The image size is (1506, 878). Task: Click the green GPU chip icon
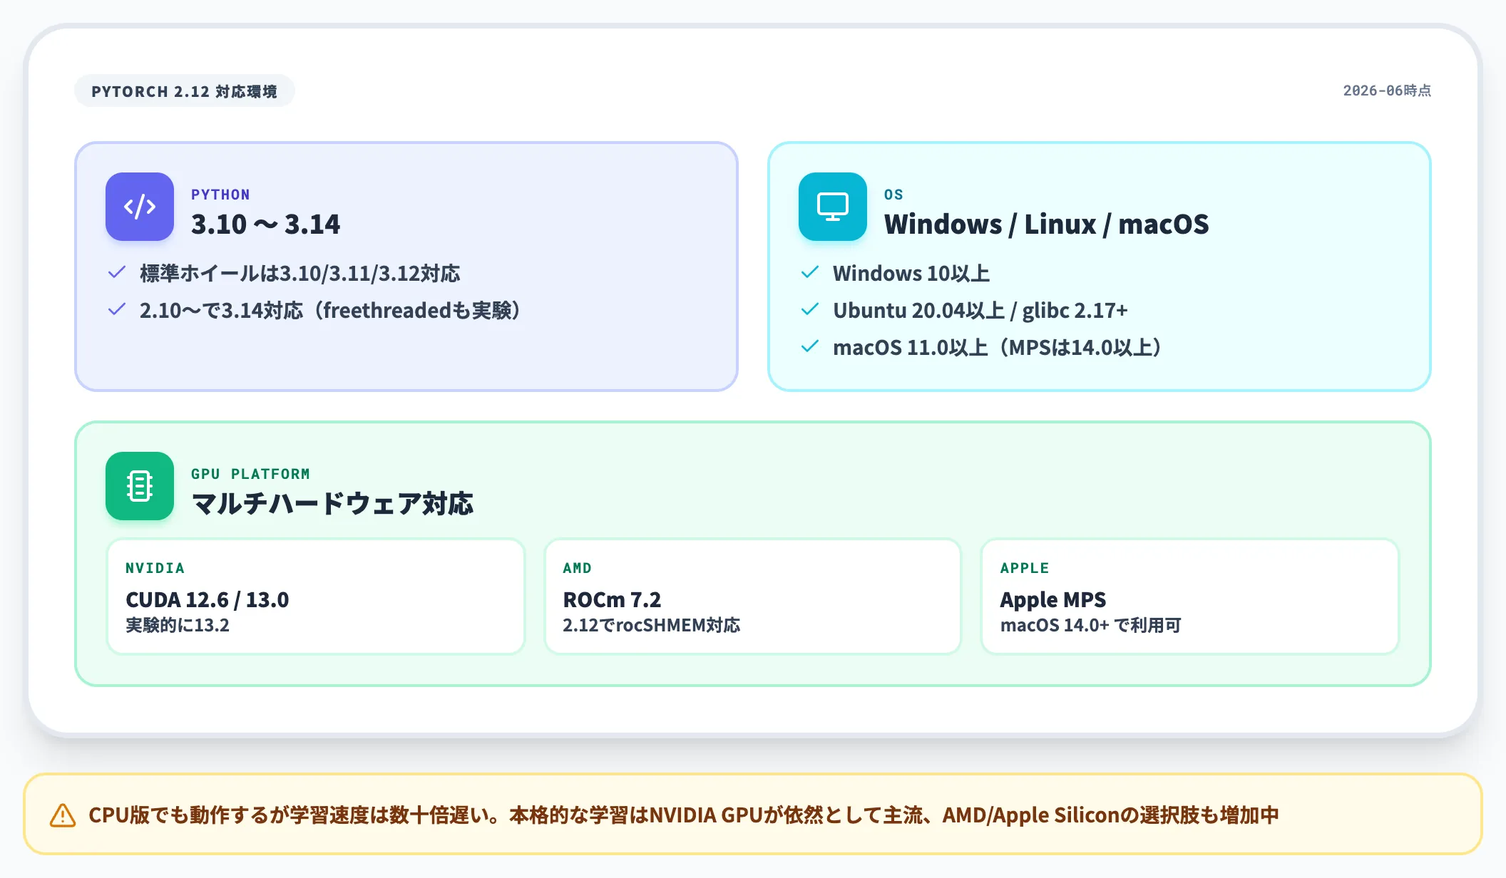point(140,486)
